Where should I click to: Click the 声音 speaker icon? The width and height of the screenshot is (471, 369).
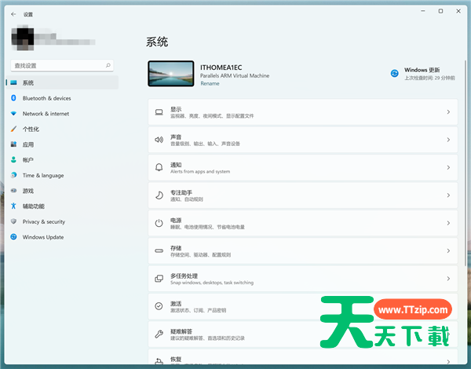coord(159,140)
